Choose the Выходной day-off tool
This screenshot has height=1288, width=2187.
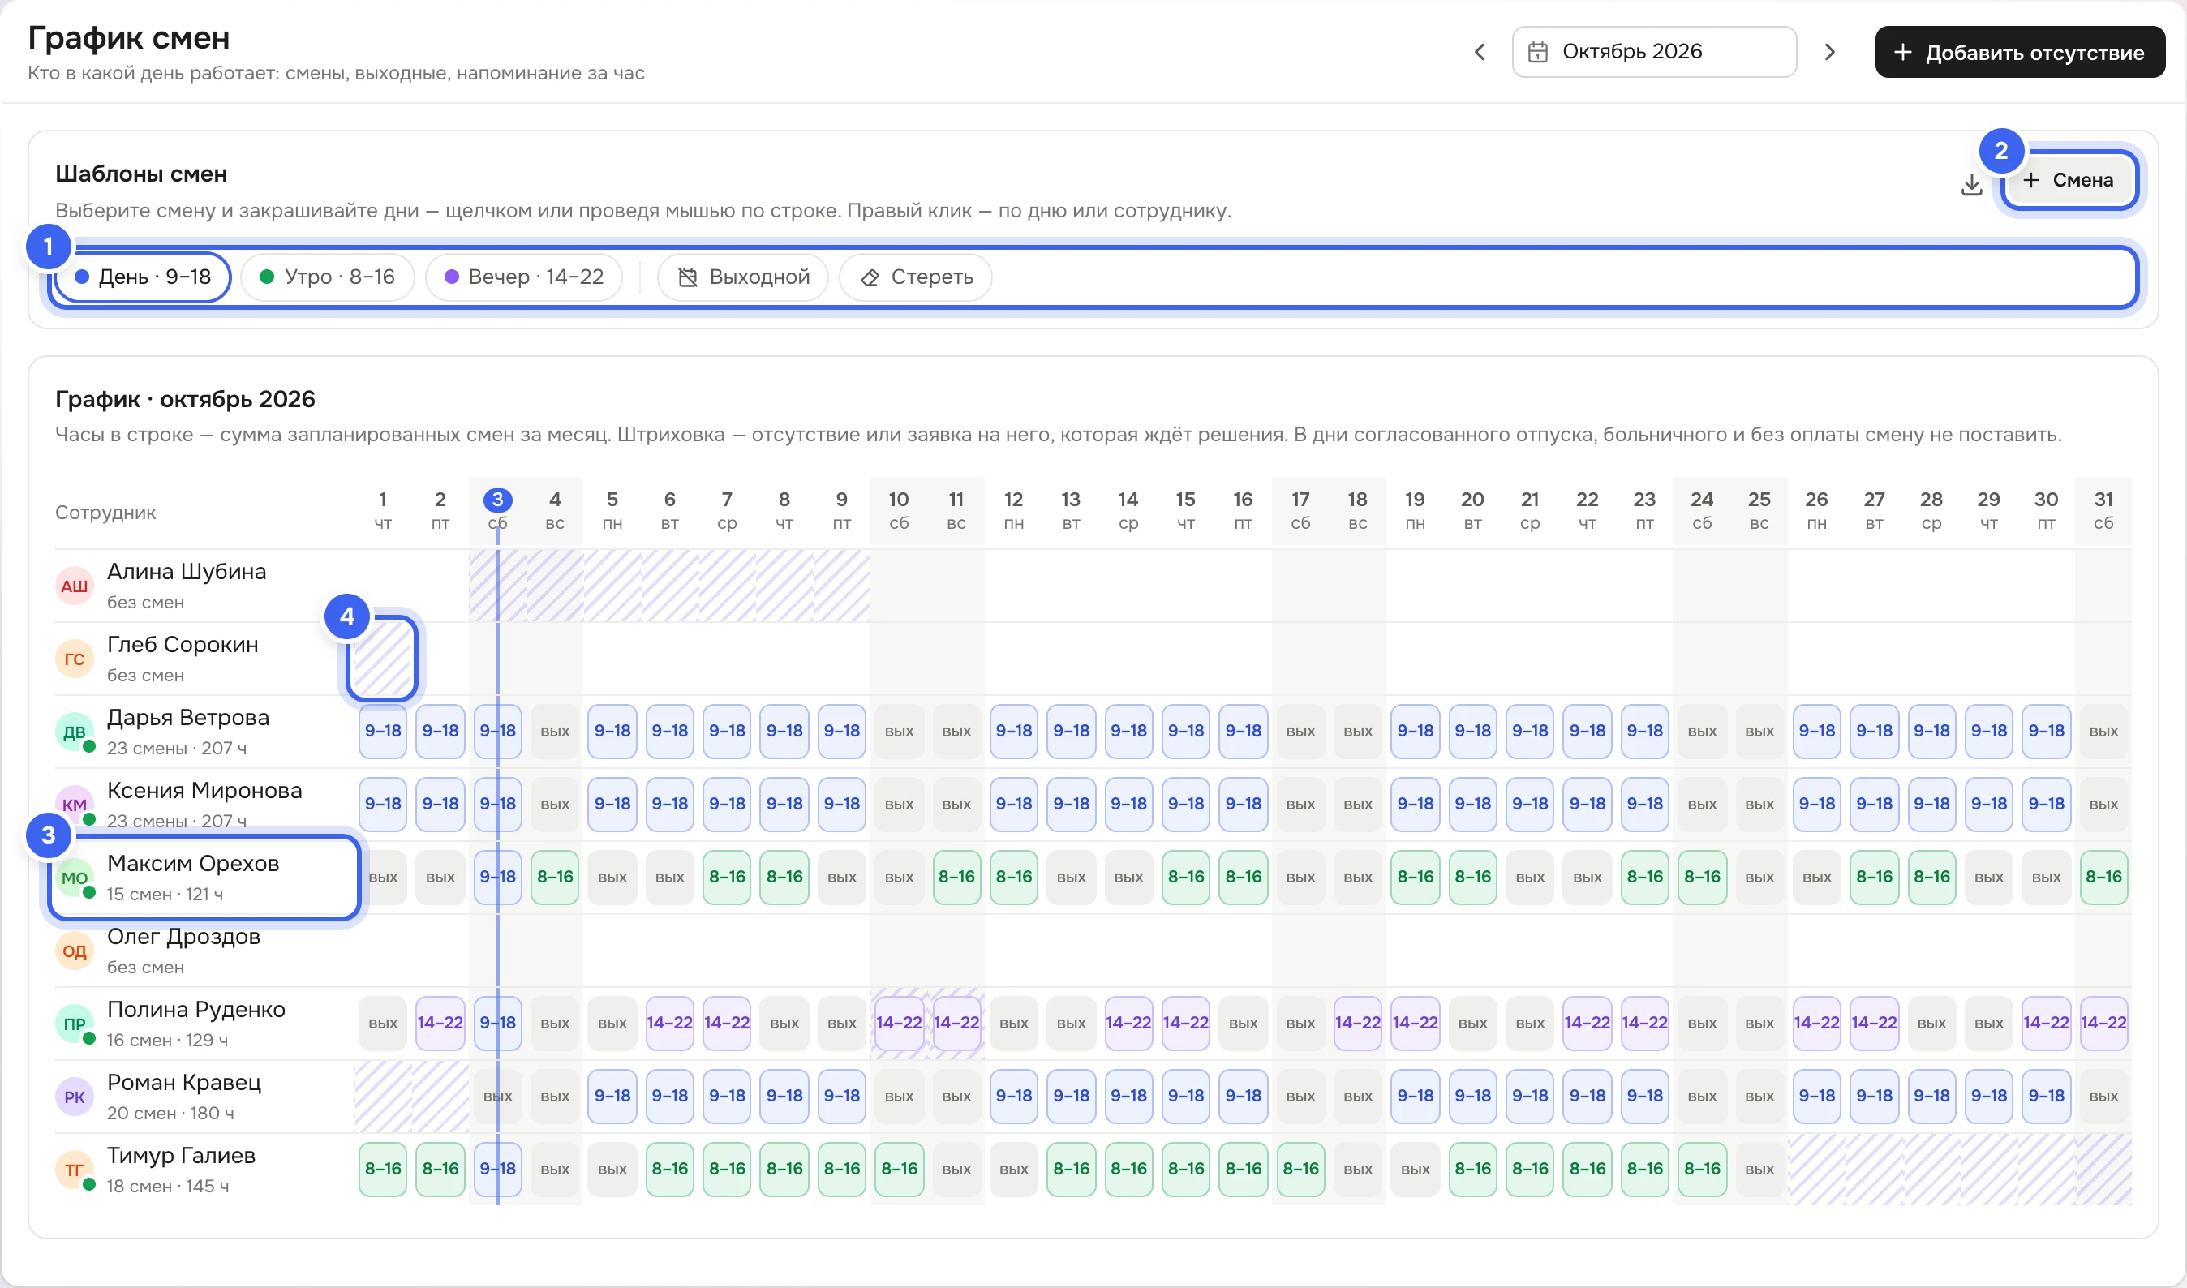743,277
